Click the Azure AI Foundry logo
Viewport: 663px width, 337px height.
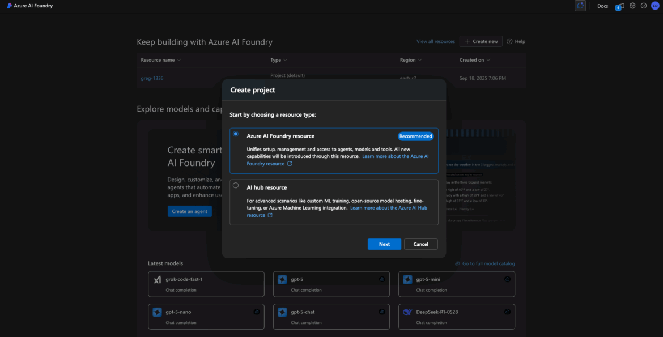click(9, 6)
